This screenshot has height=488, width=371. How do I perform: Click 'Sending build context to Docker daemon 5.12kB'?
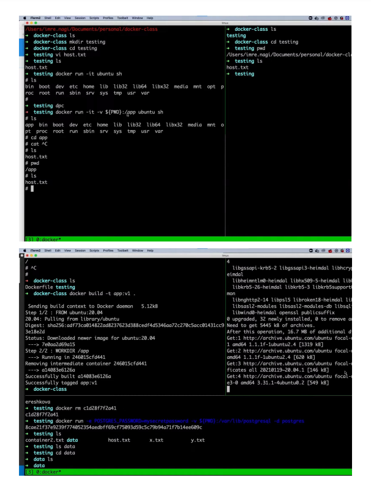click(93, 306)
